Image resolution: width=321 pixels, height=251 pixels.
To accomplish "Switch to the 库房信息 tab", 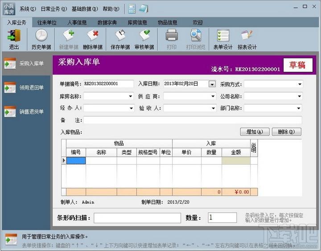I will 137,23.
